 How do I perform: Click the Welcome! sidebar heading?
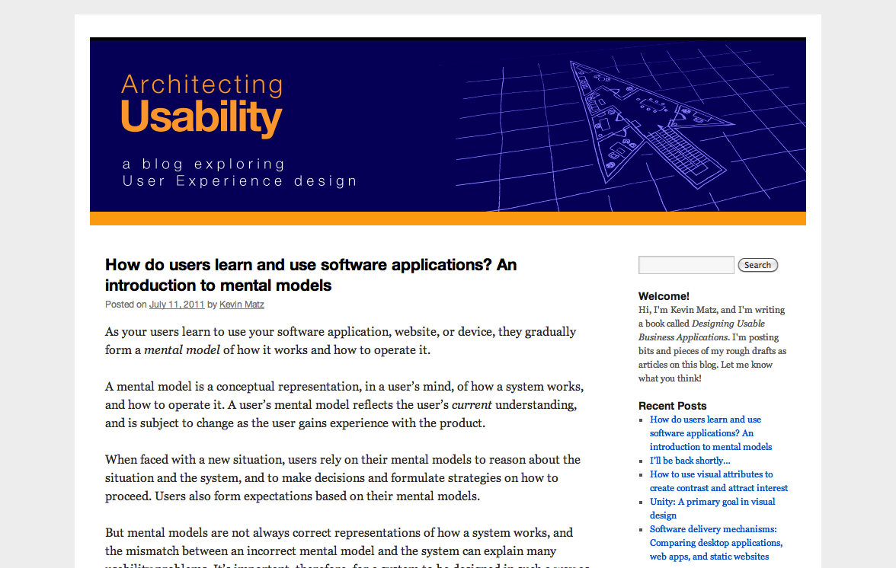tap(664, 296)
